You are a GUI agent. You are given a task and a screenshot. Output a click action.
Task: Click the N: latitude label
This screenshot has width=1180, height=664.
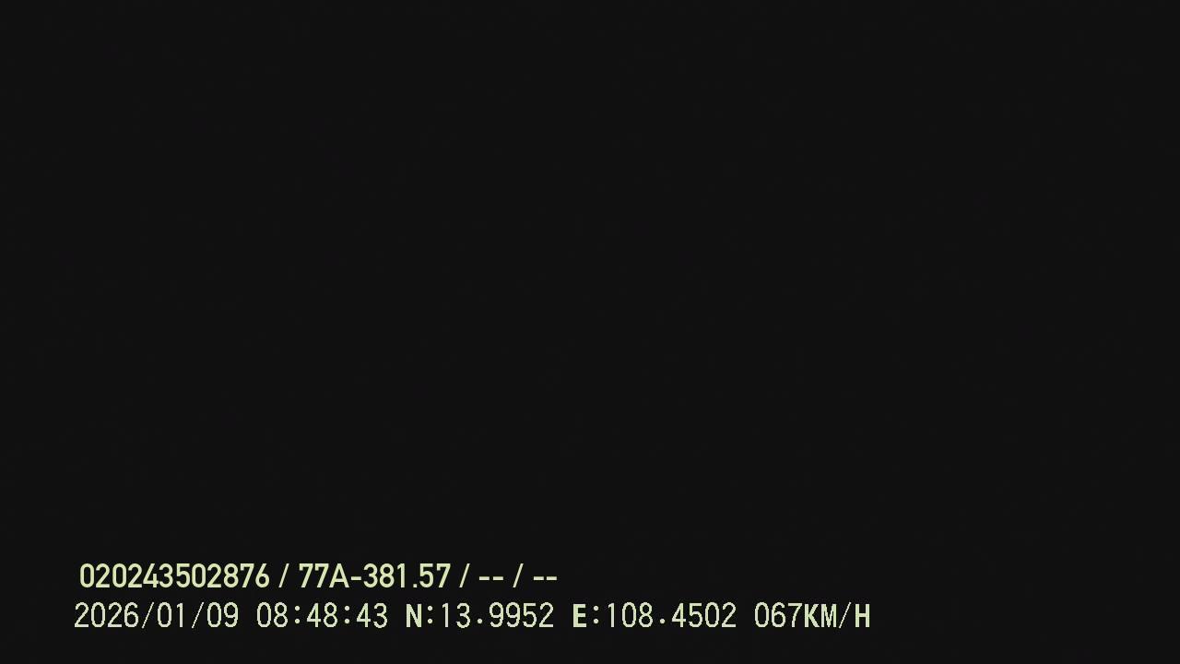click(419, 616)
